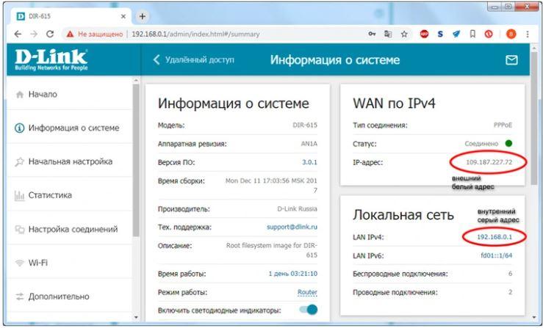Expand 'Дополнительно' sidebar item
Image resolution: width=543 pixels, height=328 pixels.
click(69, 296)
